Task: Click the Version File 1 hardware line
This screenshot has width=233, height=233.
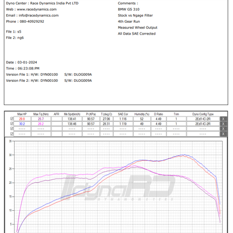Action: pos(49,75)
